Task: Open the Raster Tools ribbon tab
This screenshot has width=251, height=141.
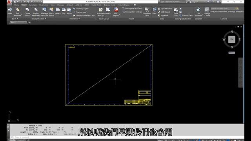Action: click(x=96, y=5)
